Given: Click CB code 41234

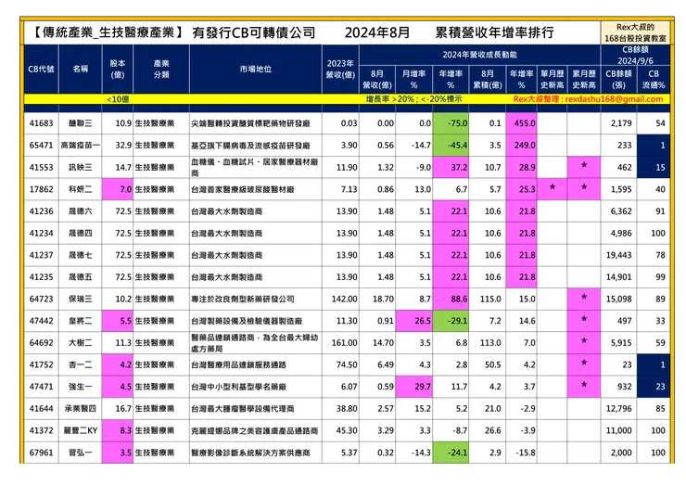Looking at the screenshot, I should [41, 233].
